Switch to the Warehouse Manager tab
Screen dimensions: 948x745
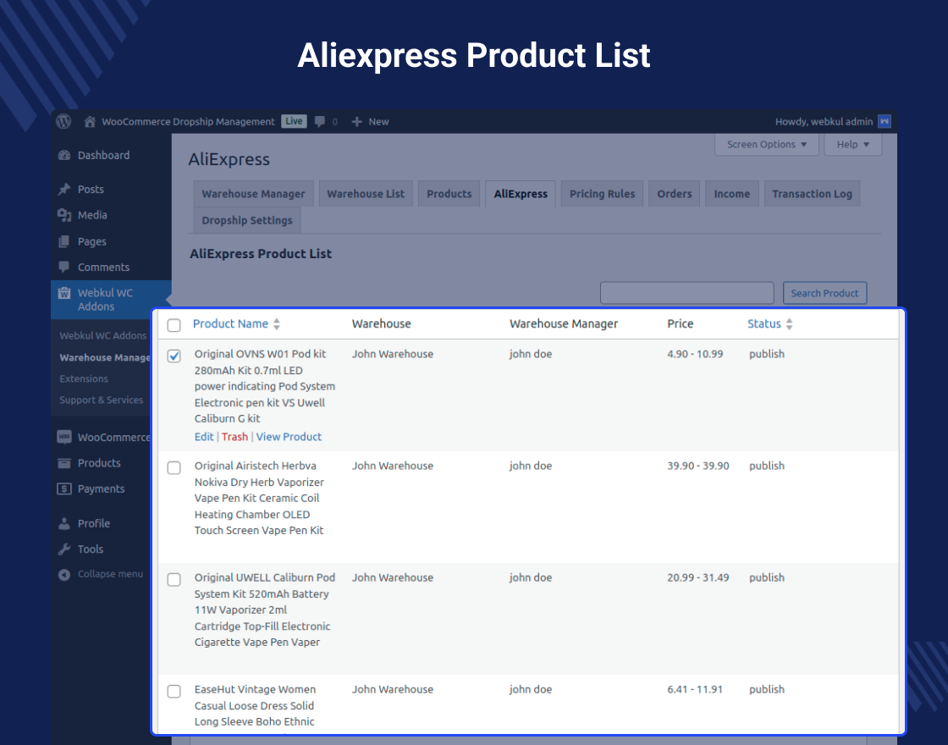pyautogui.click(x=253, y=194)
